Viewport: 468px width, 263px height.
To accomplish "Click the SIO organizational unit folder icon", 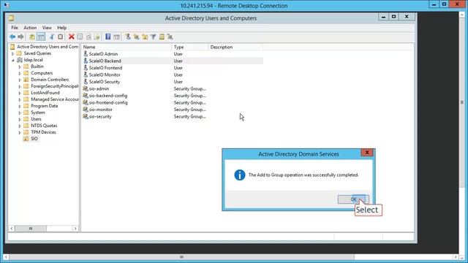I will 26,139.
